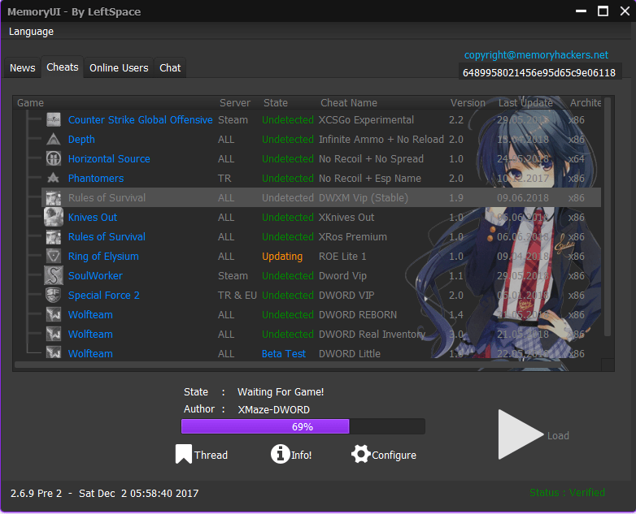Select the Phantomers entry
This screenshot has height=514, width=636.
pos(96,178)
